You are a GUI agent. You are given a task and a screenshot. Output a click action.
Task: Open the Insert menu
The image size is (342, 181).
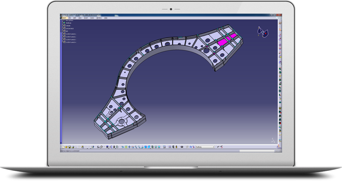tap(86, 18)
